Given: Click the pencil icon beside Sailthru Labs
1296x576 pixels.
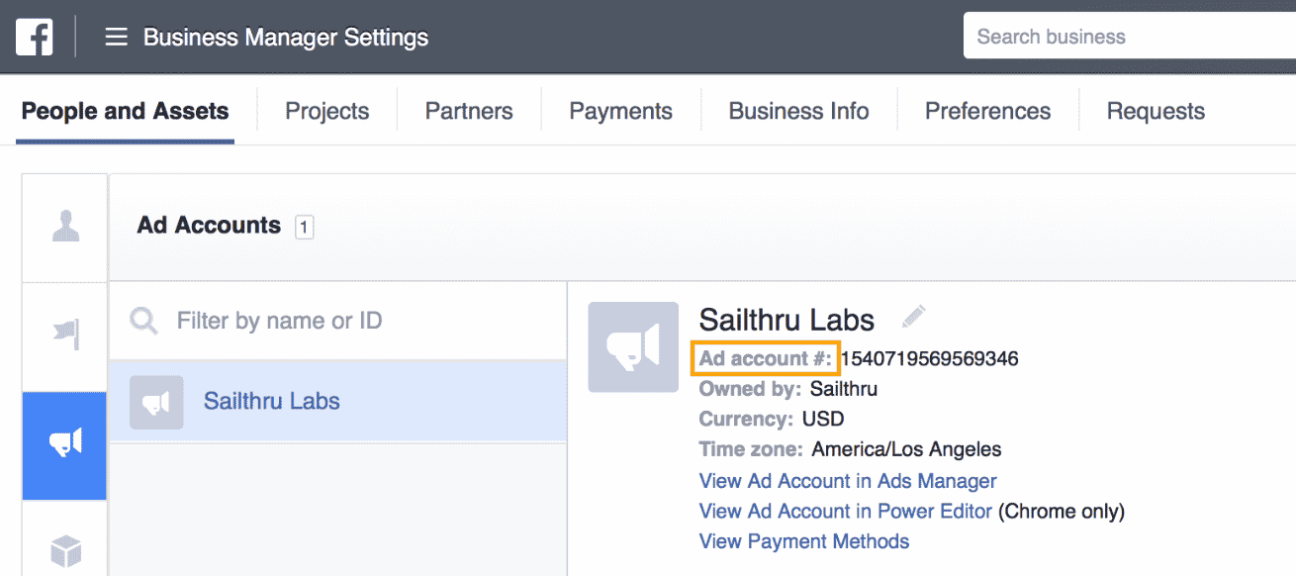Looking at the screenshot, I should 913,318.
